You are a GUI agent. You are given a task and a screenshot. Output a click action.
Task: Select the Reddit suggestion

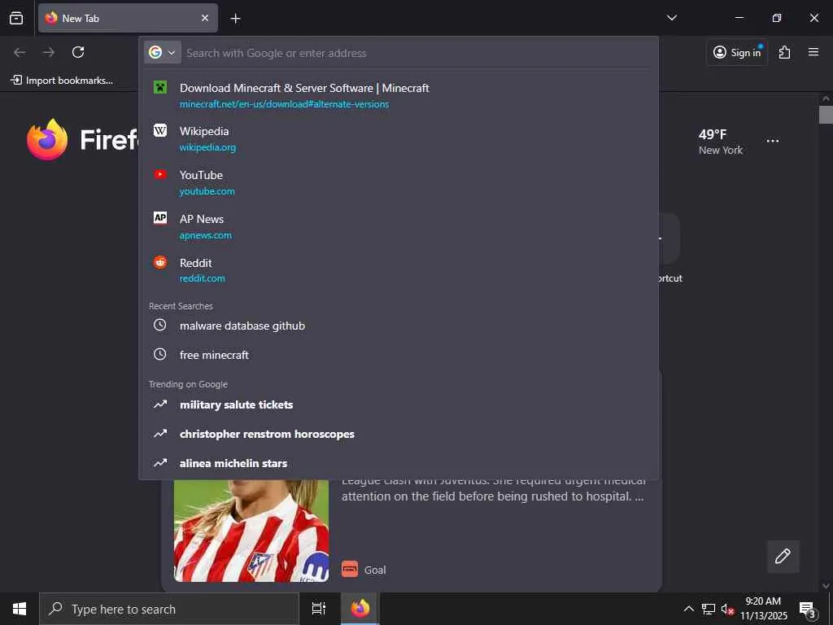point(399,270)
